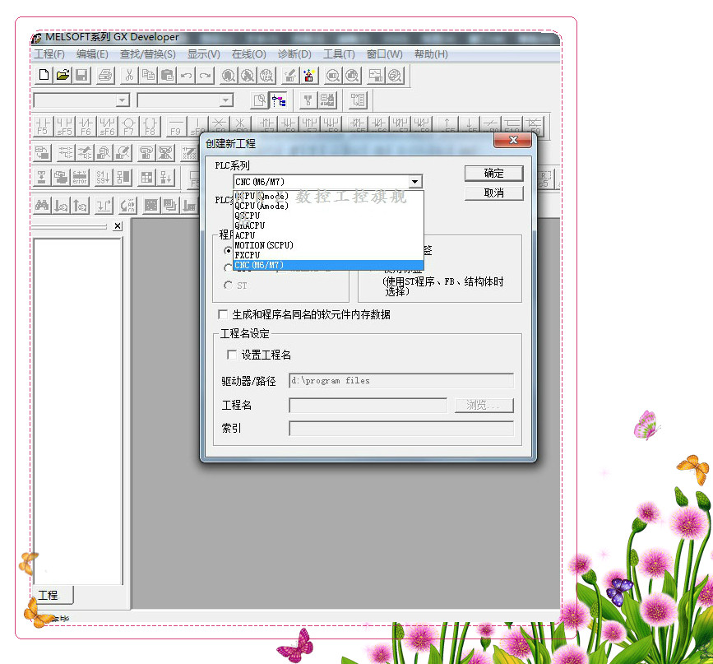Click the 浏览... browse button
Screen dimensions: 713x664
(484, 405)
